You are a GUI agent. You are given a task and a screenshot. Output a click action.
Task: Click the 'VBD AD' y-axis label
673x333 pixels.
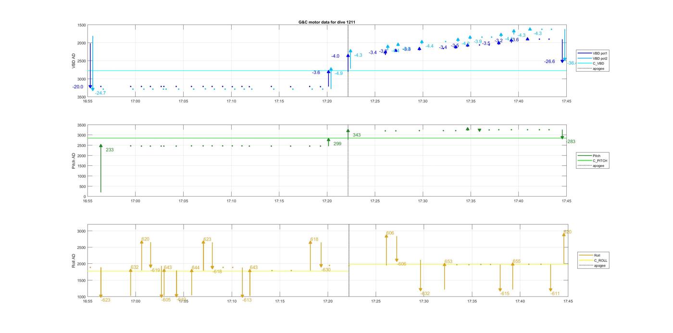click(x=74, y=61)
